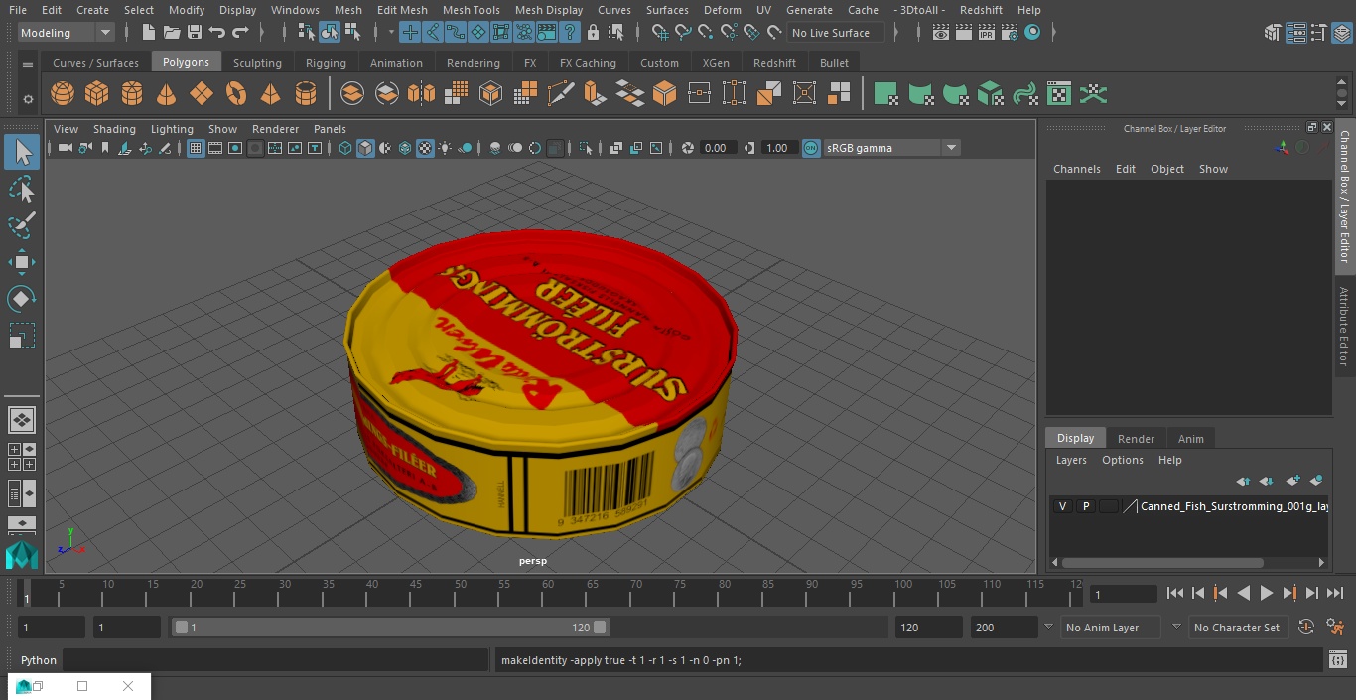Open the Mesh Tools menu
Viewport: 1356px width, 700px height.
click(x=471, y=10)
